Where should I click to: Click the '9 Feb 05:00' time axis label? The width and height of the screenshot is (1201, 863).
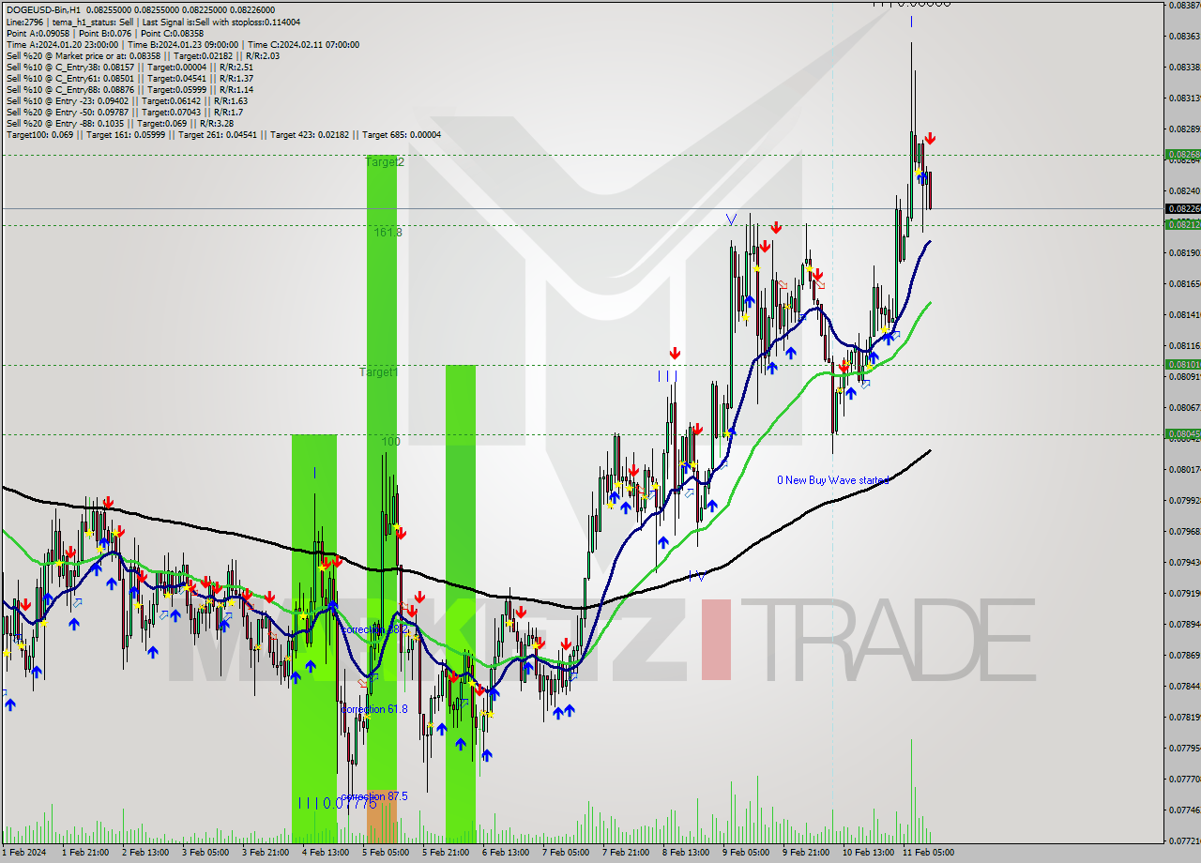745,853
